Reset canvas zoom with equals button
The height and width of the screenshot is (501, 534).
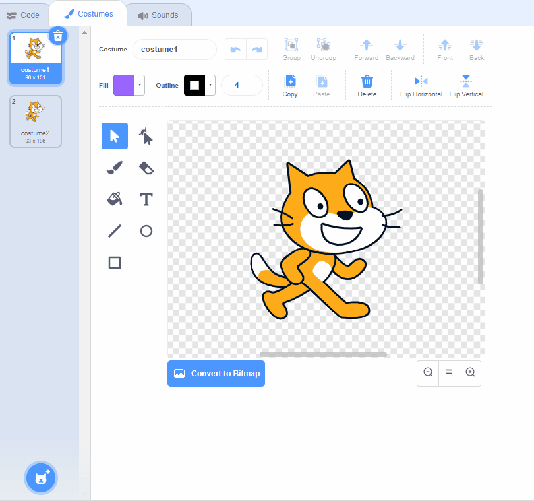(449, 372)
